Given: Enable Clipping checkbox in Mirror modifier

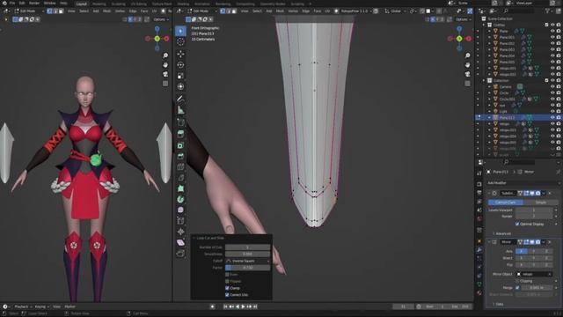Looking at the screenshot, I should (517, 281).
